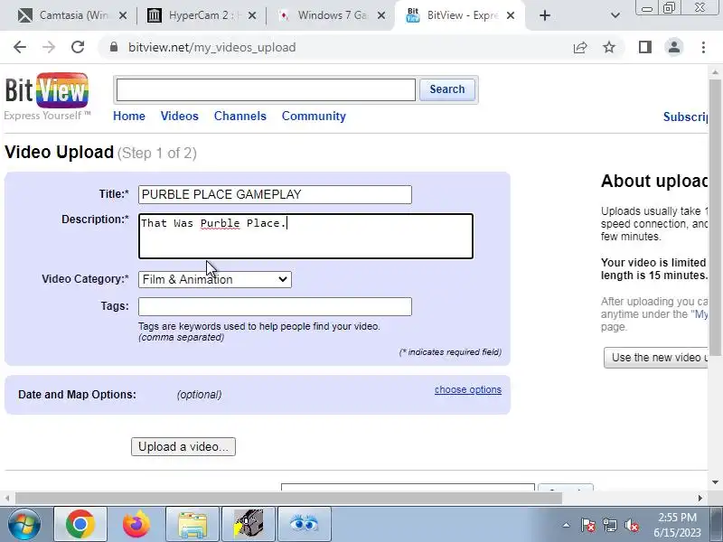The width and height of the screenshot is (723, 542).
Task: Click the blue eyes taskbar icon
Action: tap(305, 524)
